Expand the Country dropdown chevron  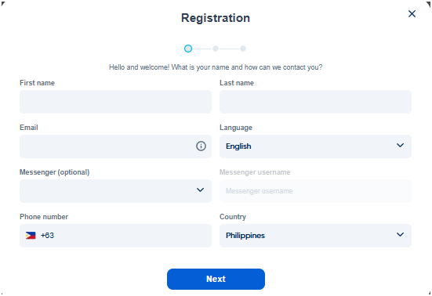click(x=400, y=235)
